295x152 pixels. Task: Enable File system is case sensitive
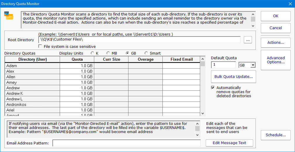click(41, 46)
